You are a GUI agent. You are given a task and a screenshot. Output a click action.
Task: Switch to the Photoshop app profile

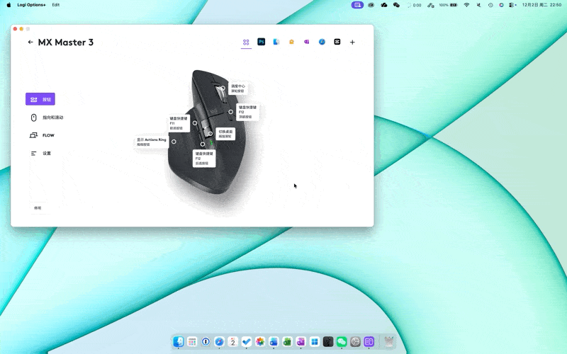(261, 42)
